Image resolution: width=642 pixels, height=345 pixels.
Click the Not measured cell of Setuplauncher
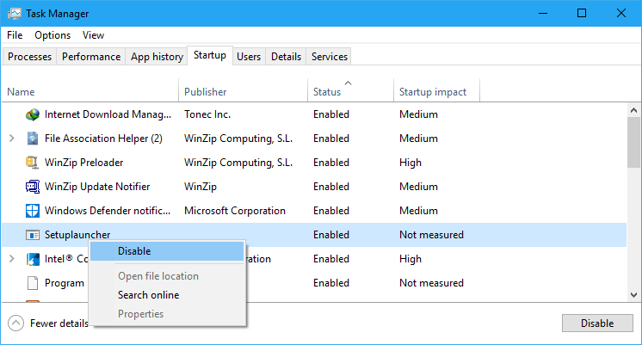[x=431, y=235]
